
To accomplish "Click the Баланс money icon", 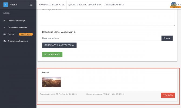I will point(5,34).
